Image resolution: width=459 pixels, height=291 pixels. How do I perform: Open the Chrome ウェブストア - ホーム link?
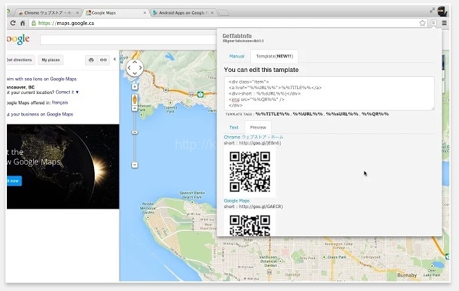[253, 137]
